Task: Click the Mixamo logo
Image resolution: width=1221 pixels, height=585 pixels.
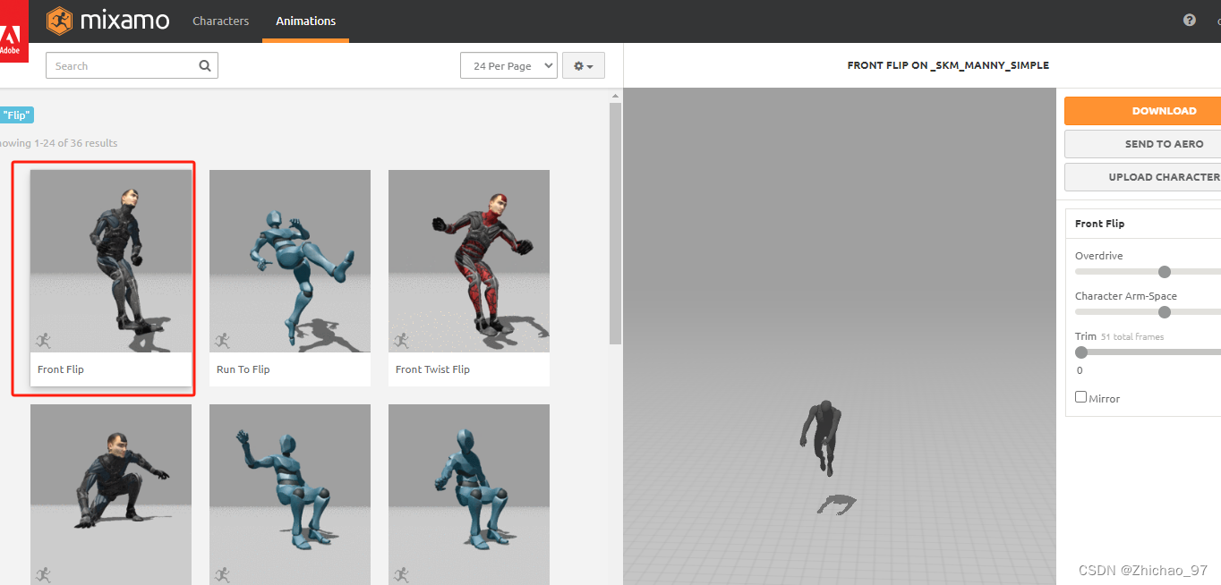Action: point(107,21)
